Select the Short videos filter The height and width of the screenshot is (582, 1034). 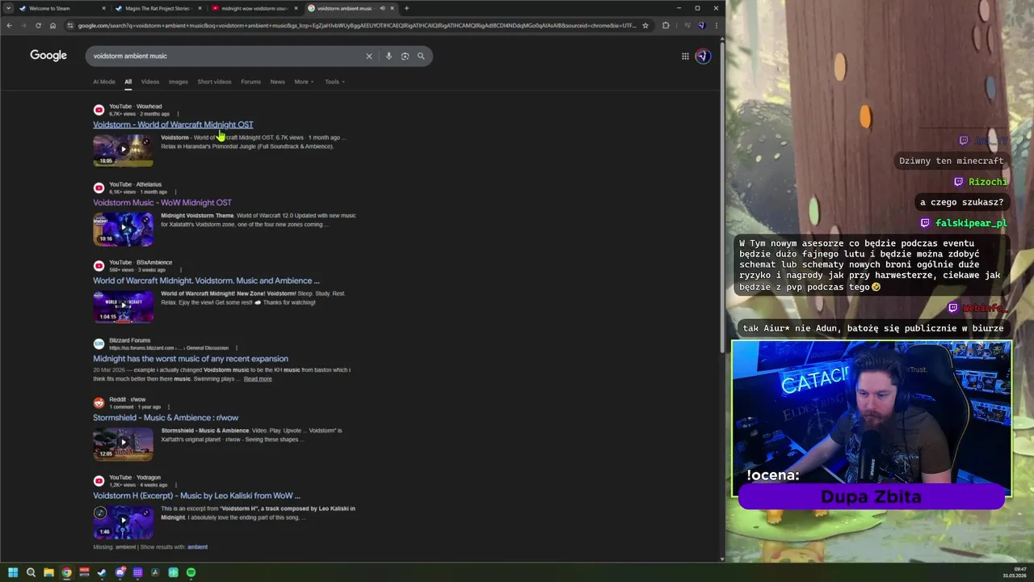point(214,82)
